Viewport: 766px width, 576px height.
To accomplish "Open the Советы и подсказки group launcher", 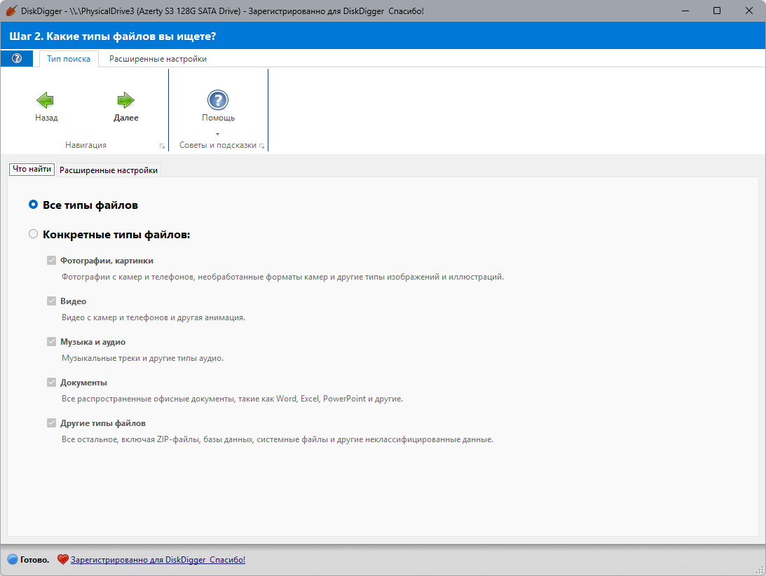I will 262,146.
